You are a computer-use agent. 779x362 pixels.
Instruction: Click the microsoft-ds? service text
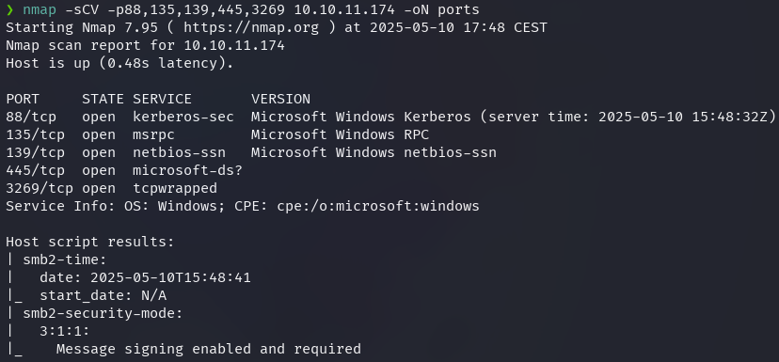[187, 170]
